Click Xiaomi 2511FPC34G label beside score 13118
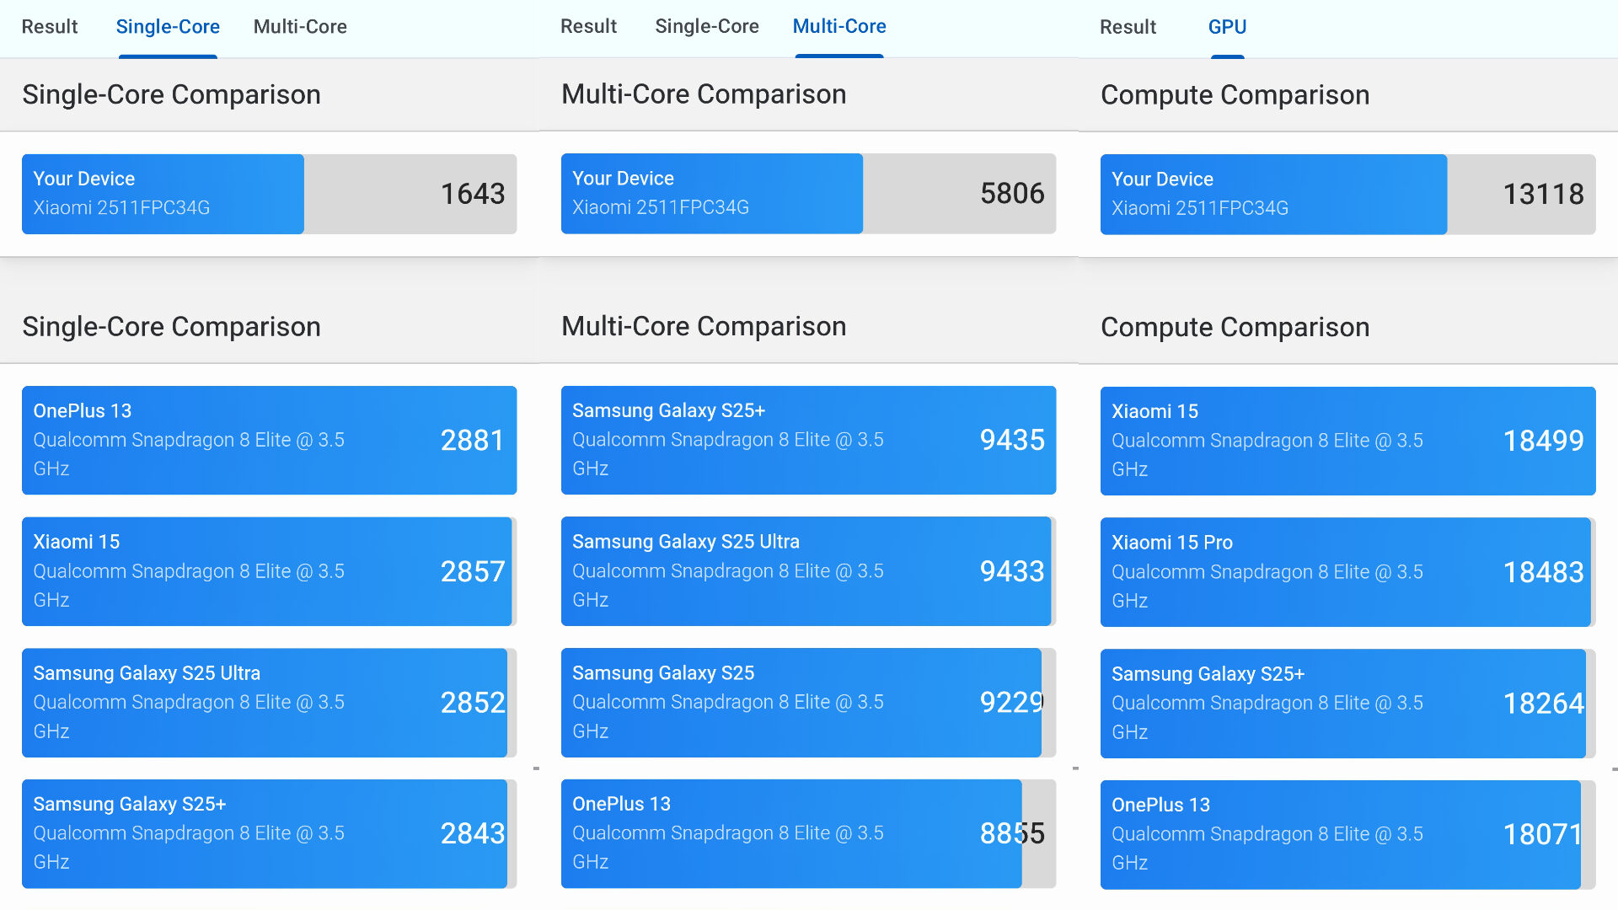The image size is (1618, 910). click(1200, 208)
